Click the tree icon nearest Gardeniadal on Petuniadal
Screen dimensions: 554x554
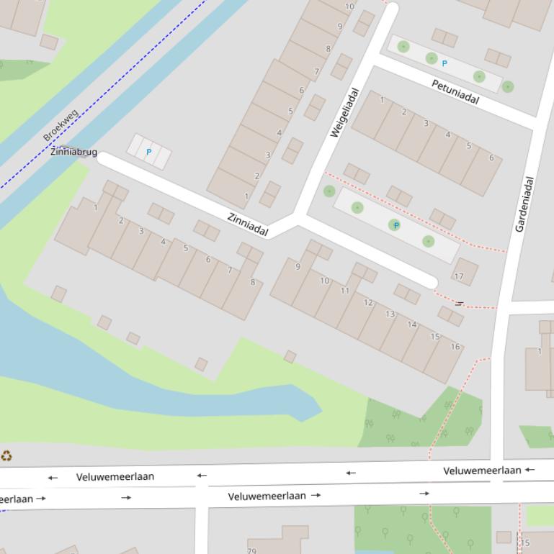(x=508, y=87)
